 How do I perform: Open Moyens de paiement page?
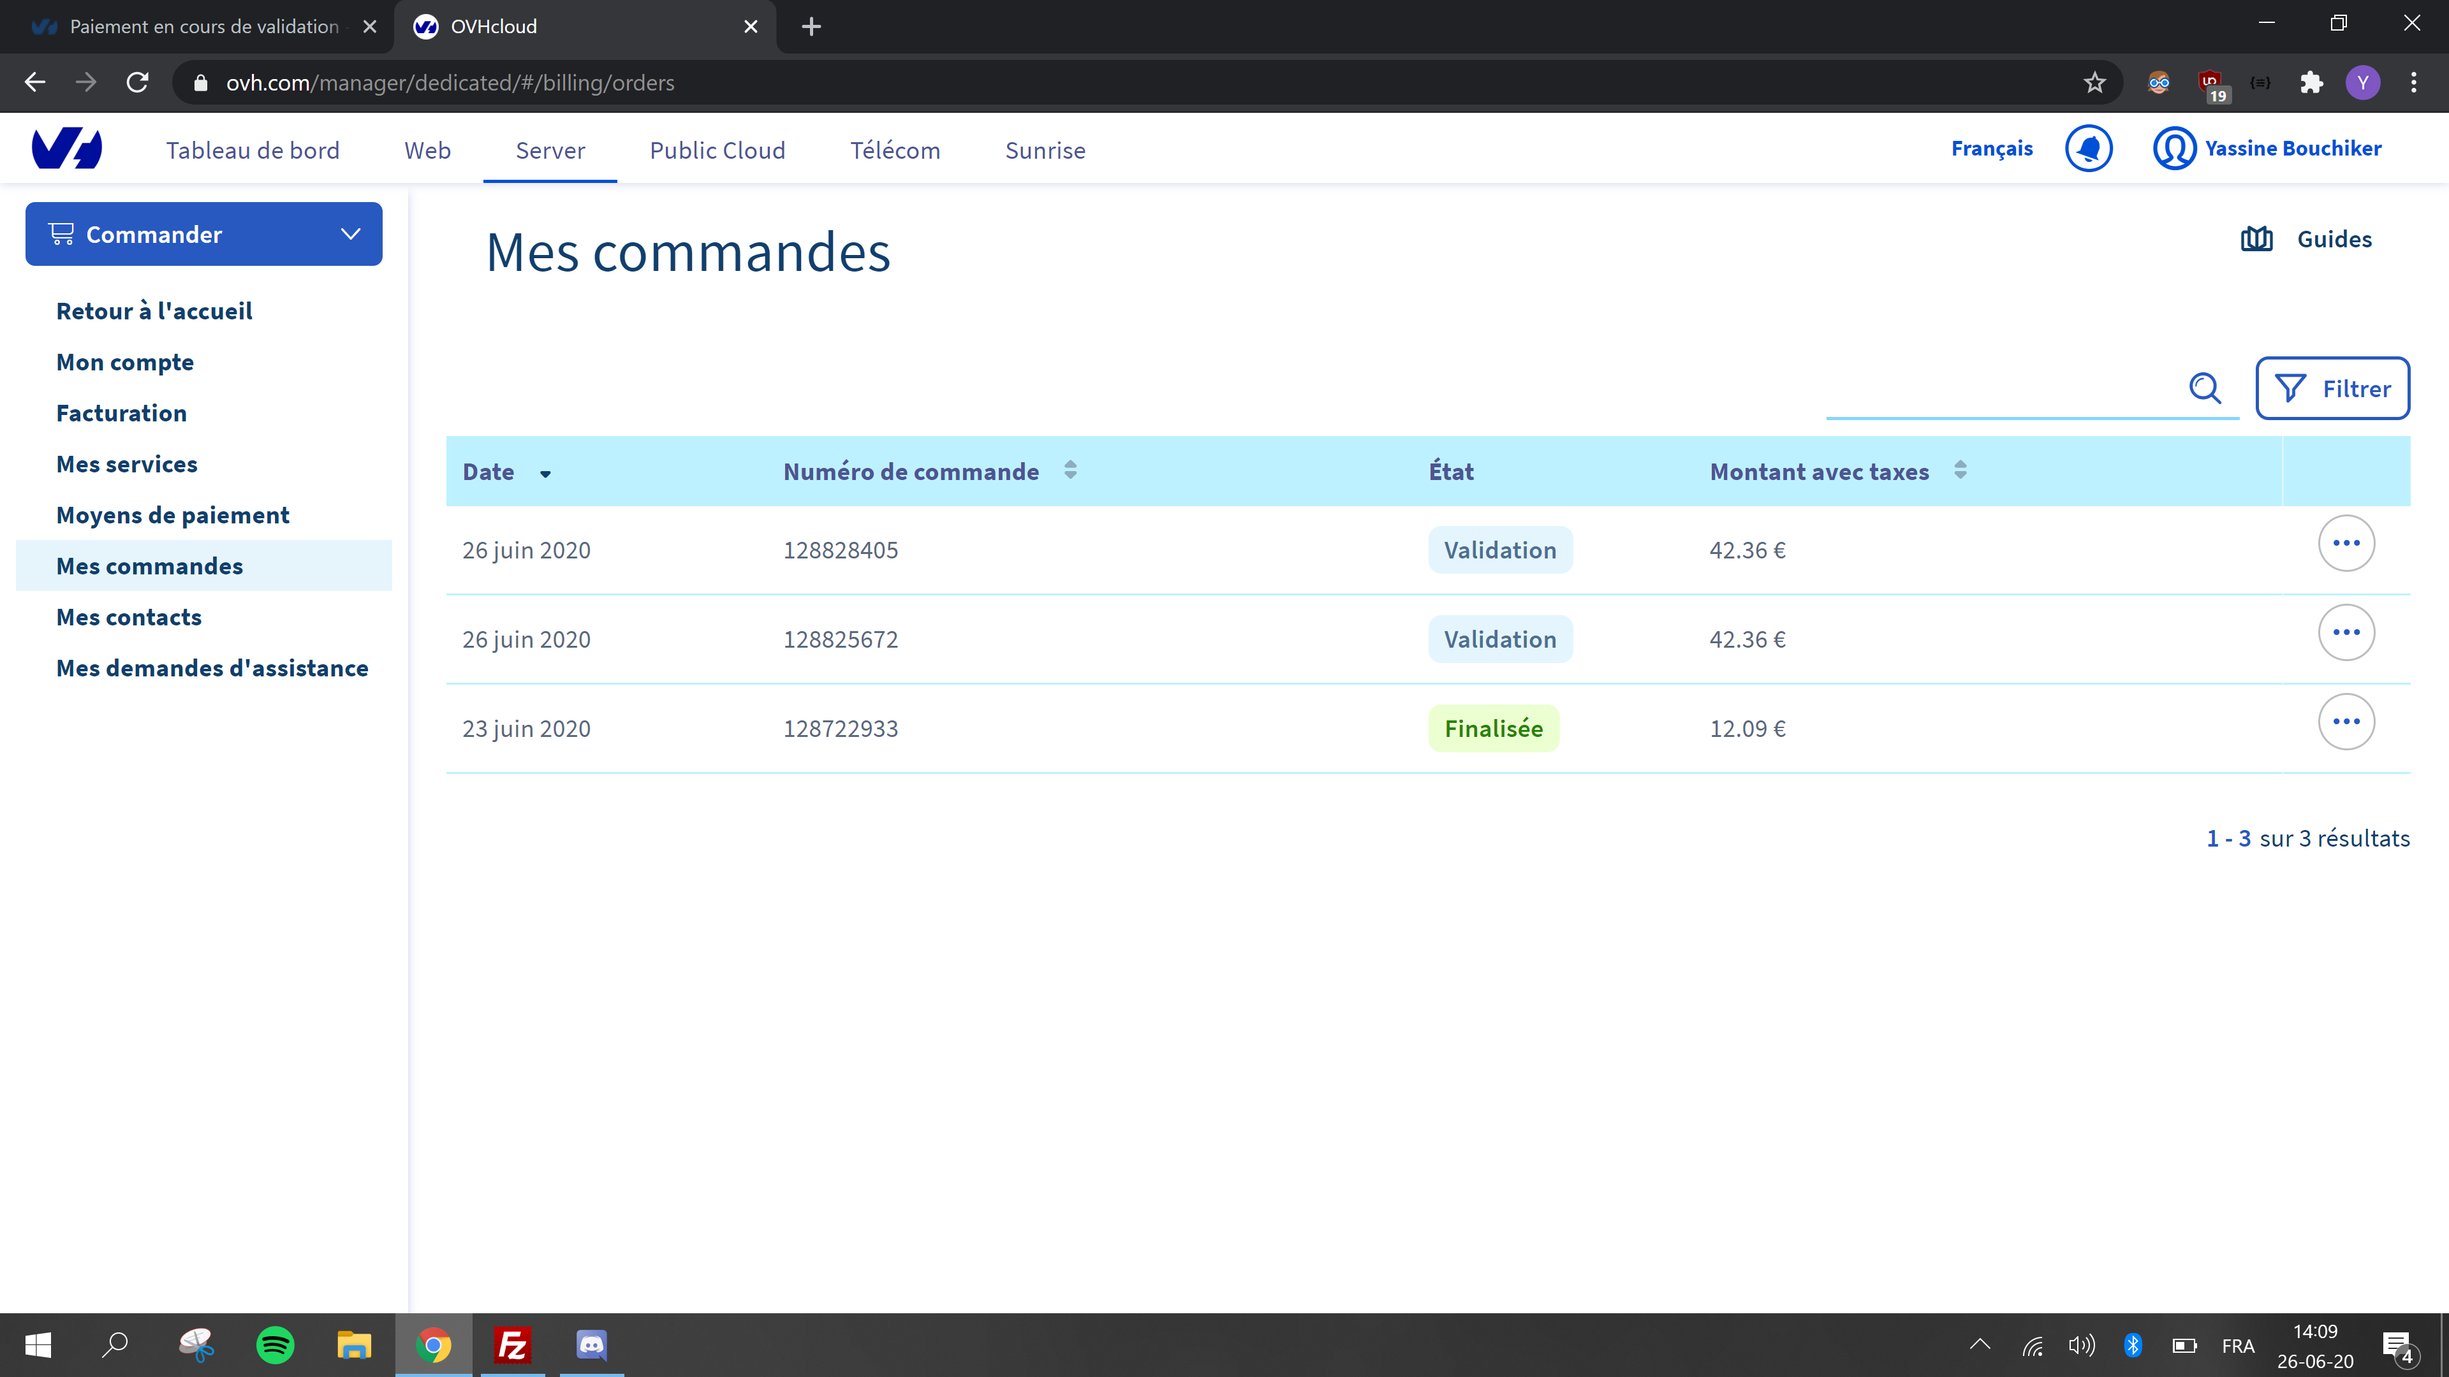172,515
